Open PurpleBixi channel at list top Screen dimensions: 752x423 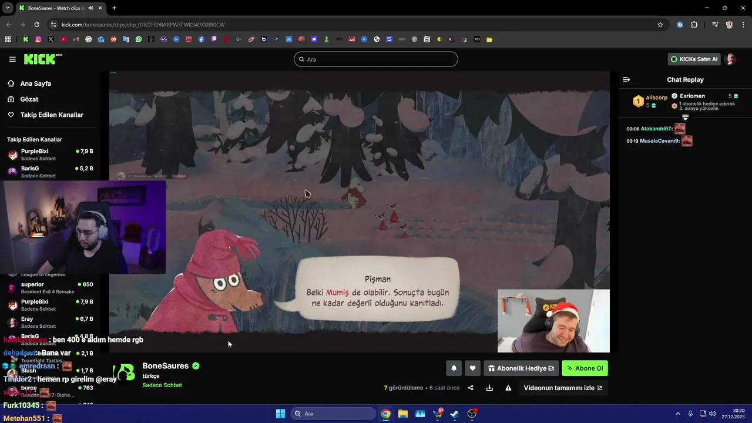(x=50, y=155)
